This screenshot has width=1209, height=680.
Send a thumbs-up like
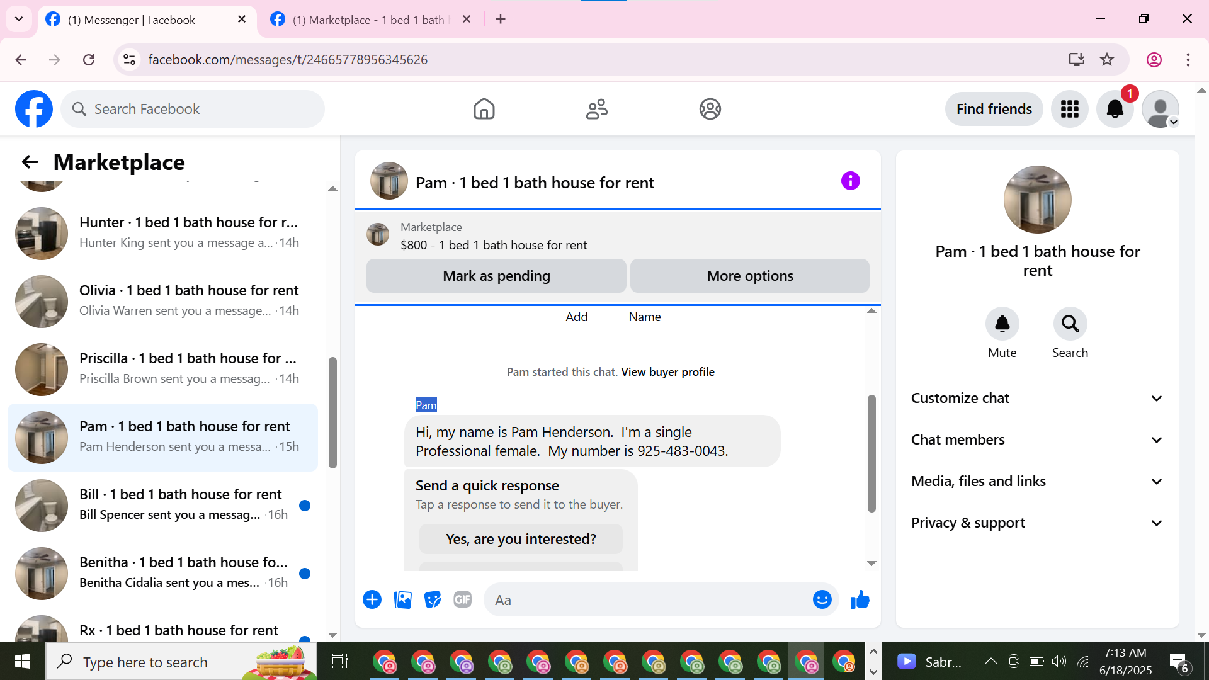click(x=860, y=599)
